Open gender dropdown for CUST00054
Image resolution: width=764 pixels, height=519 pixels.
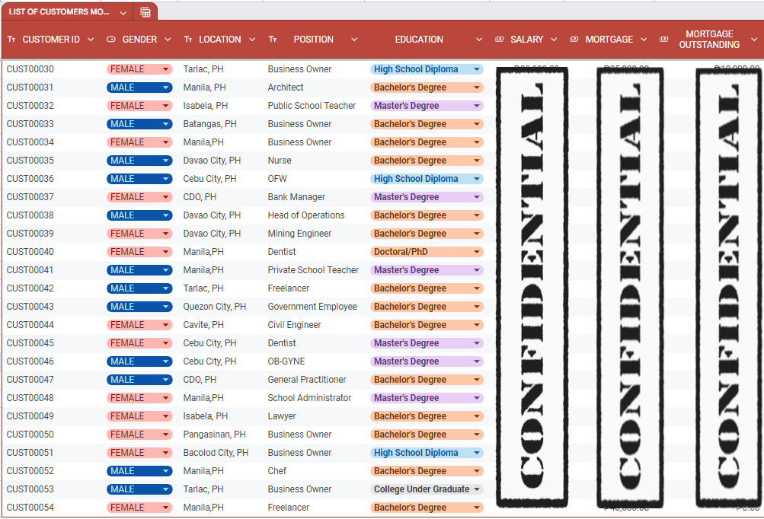(x=139, y=508)
